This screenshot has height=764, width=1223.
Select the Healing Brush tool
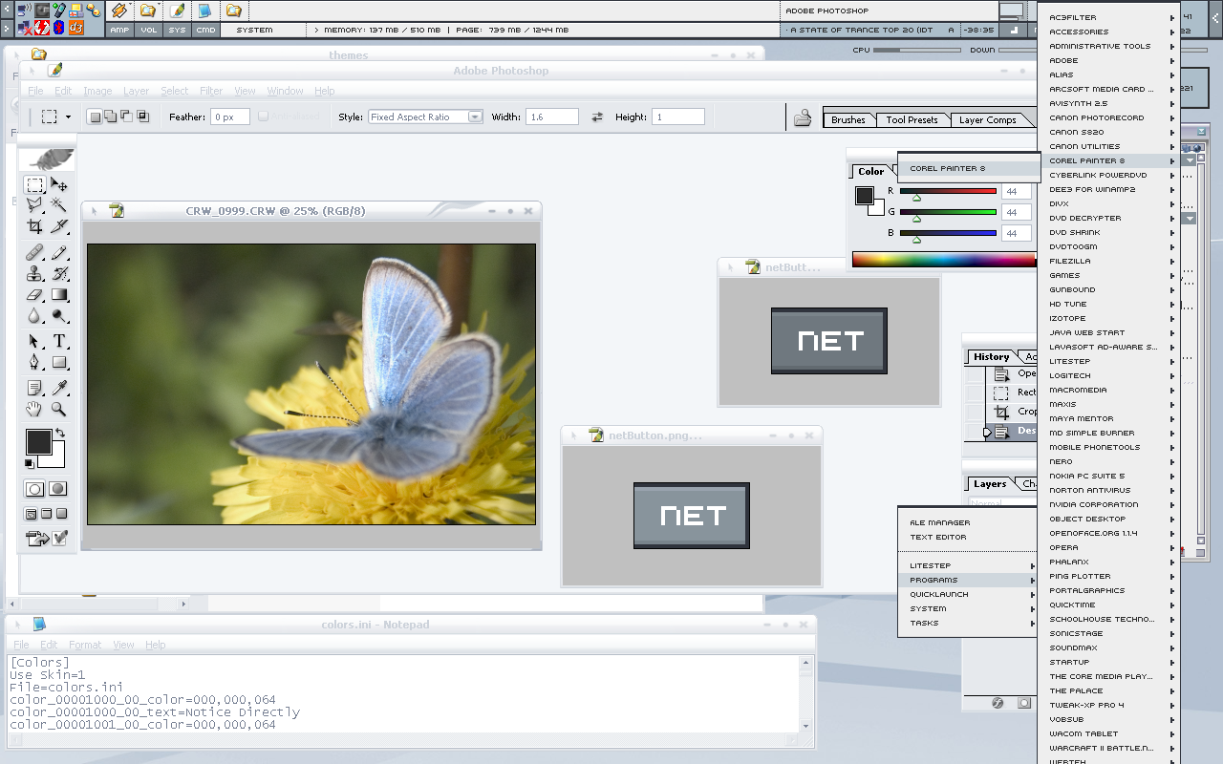[34, 253]
